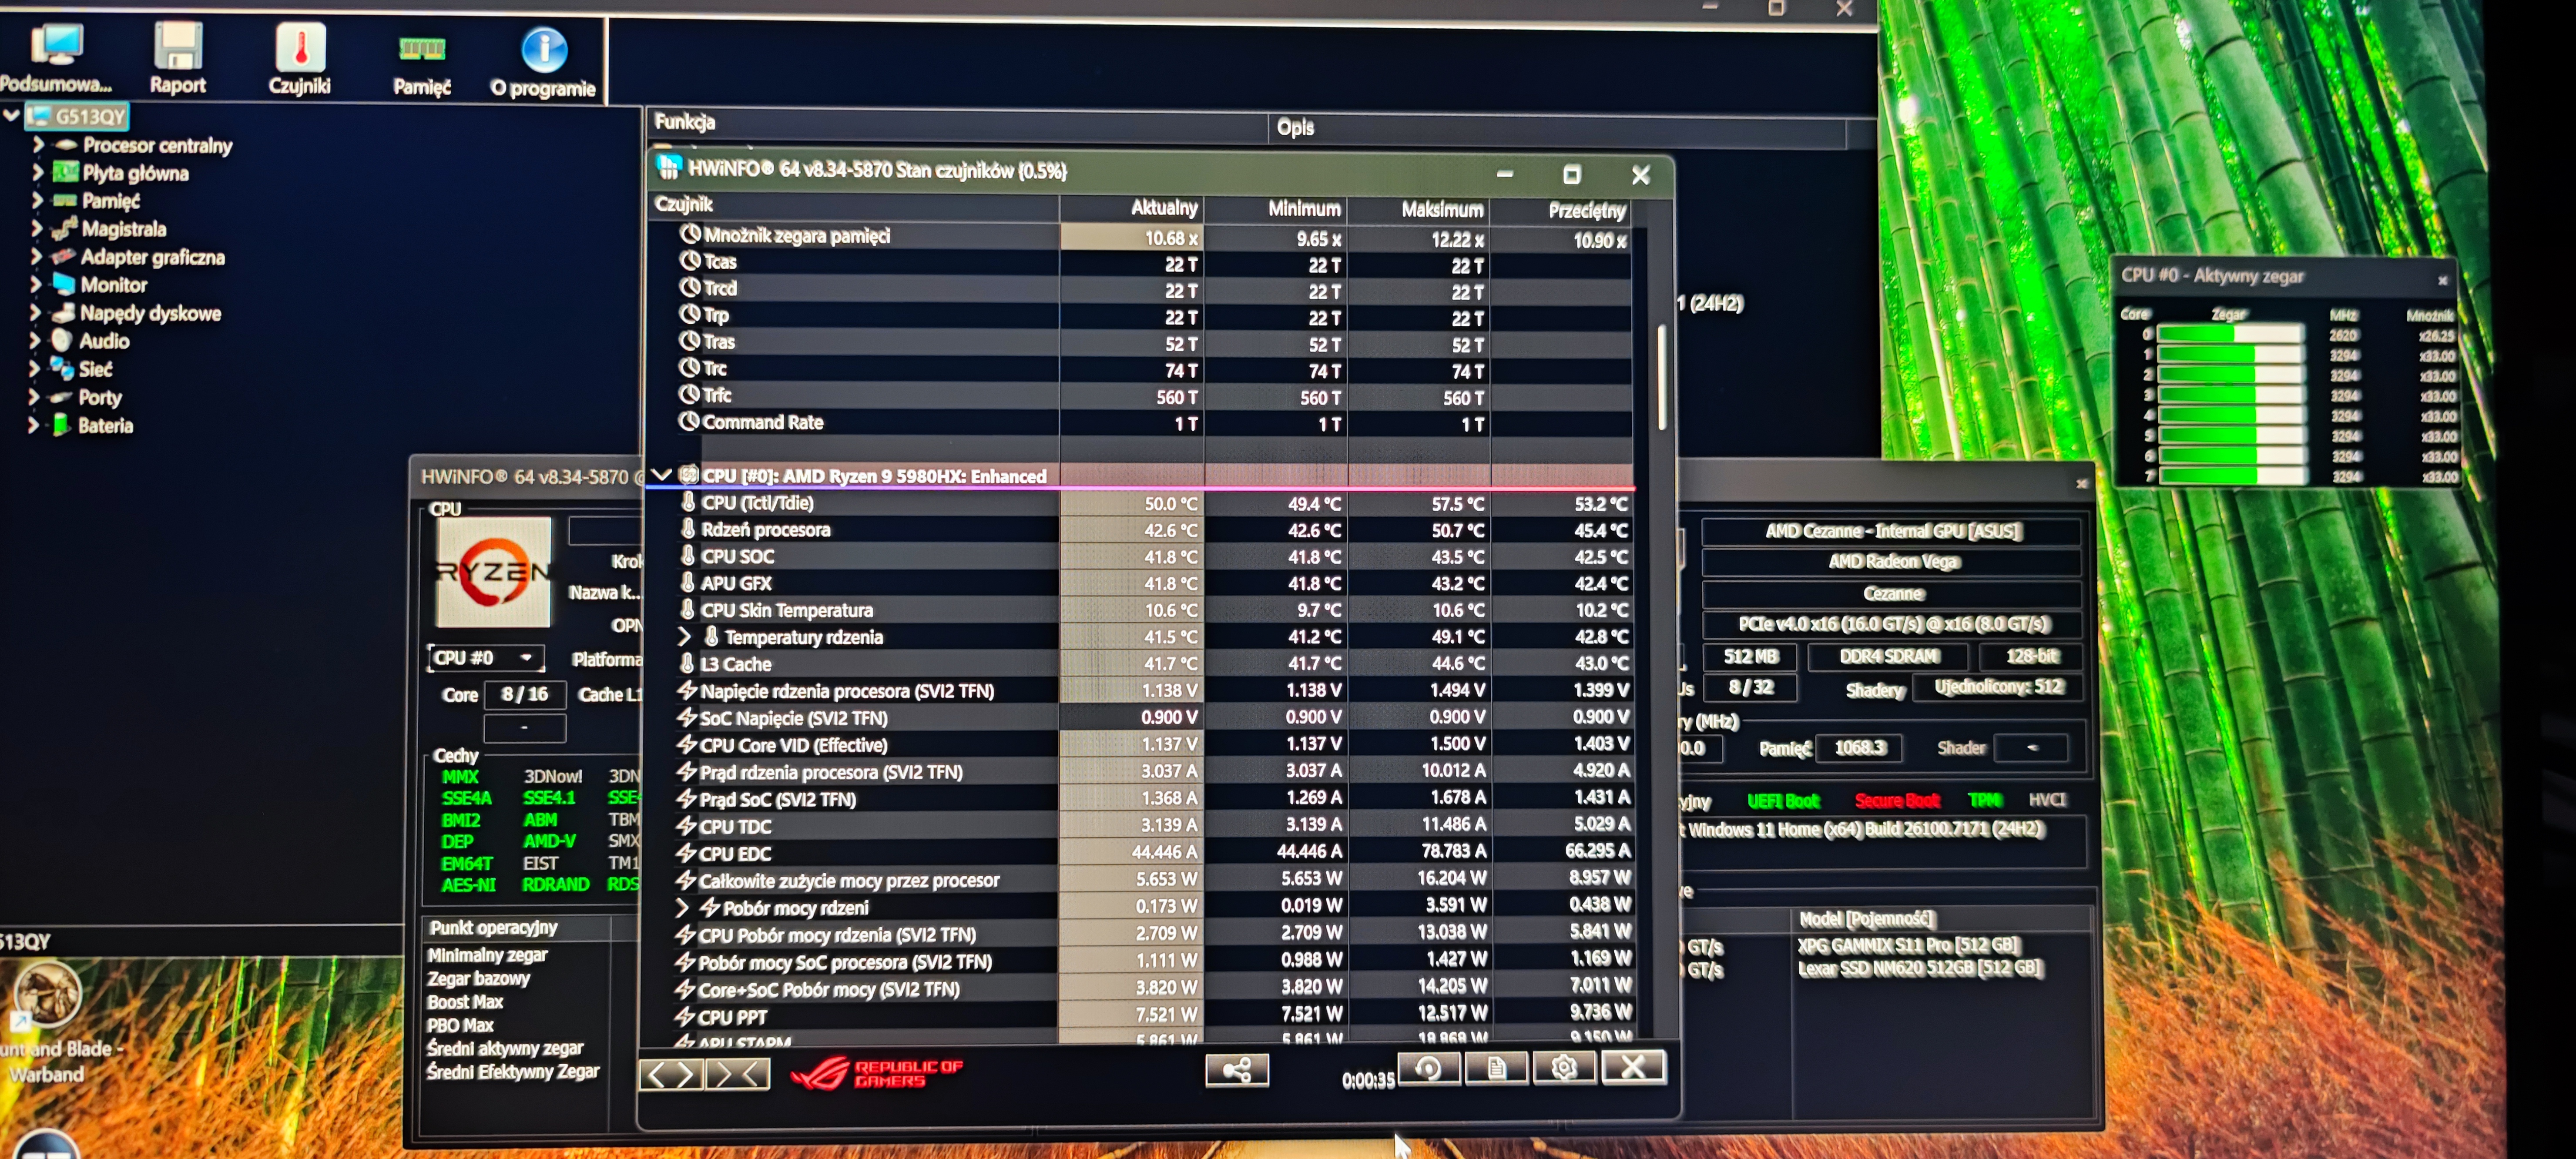Click expand columns arrows button
This screenshot has width=2576, height=1159.
click(671, 1075)
